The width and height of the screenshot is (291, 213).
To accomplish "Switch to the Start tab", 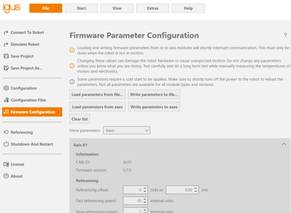I will (x=81, y=8).
